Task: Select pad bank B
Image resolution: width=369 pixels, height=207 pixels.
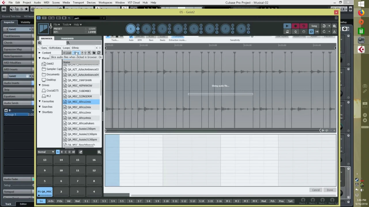Action: tap(62, 152)
